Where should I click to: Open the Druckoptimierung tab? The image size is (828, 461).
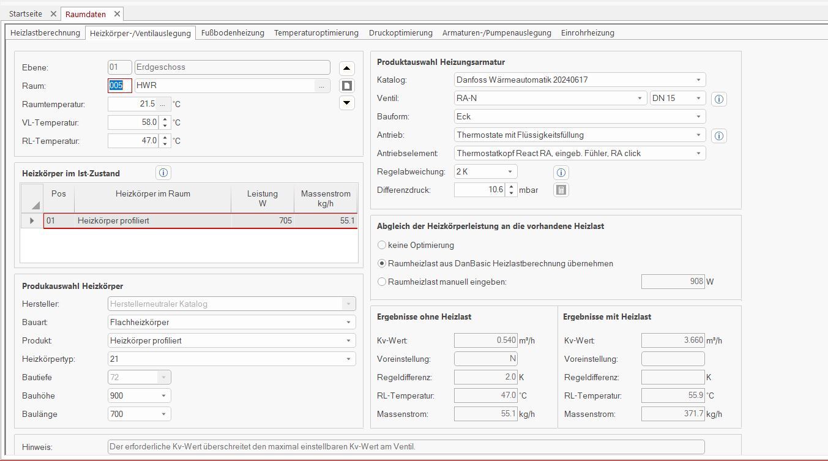point(400,33)
